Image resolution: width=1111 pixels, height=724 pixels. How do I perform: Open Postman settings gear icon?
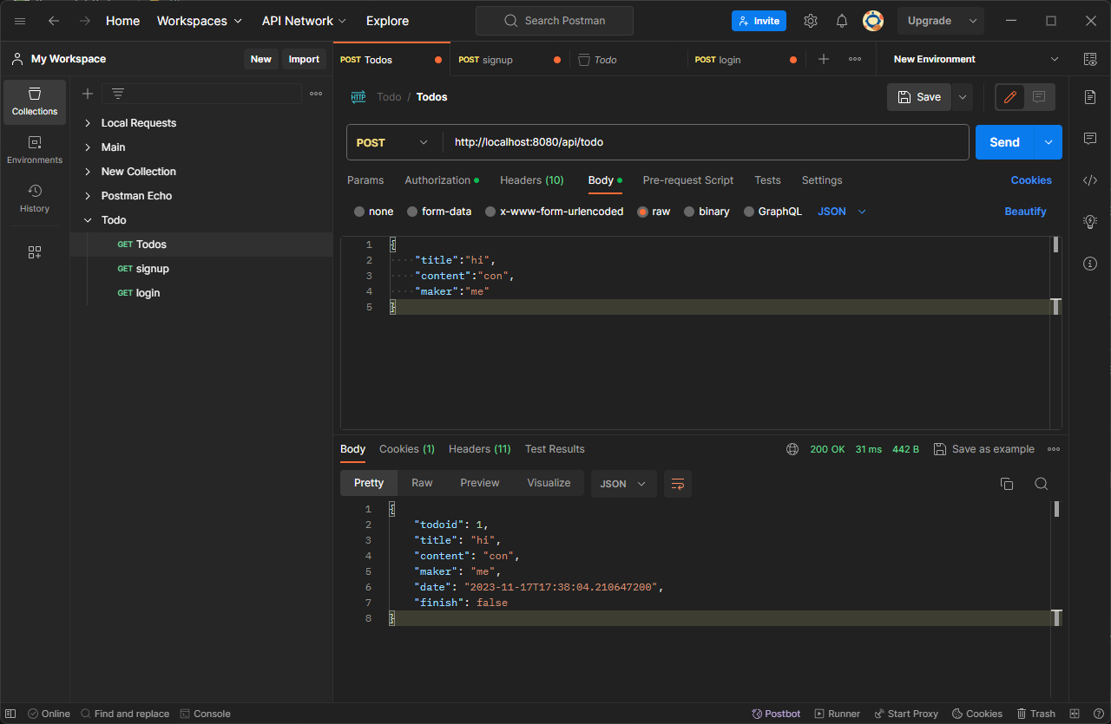[x=810, y=21]
